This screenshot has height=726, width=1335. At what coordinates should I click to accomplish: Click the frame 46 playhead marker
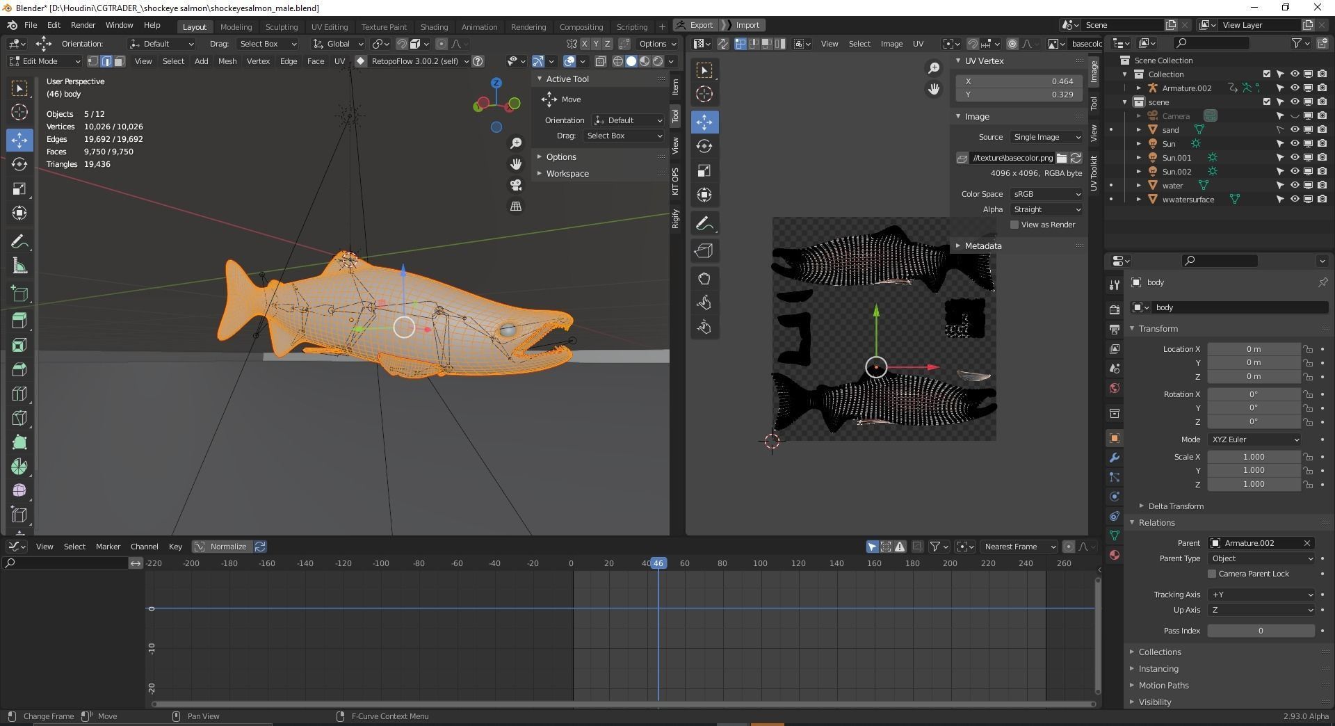[658, 563]
